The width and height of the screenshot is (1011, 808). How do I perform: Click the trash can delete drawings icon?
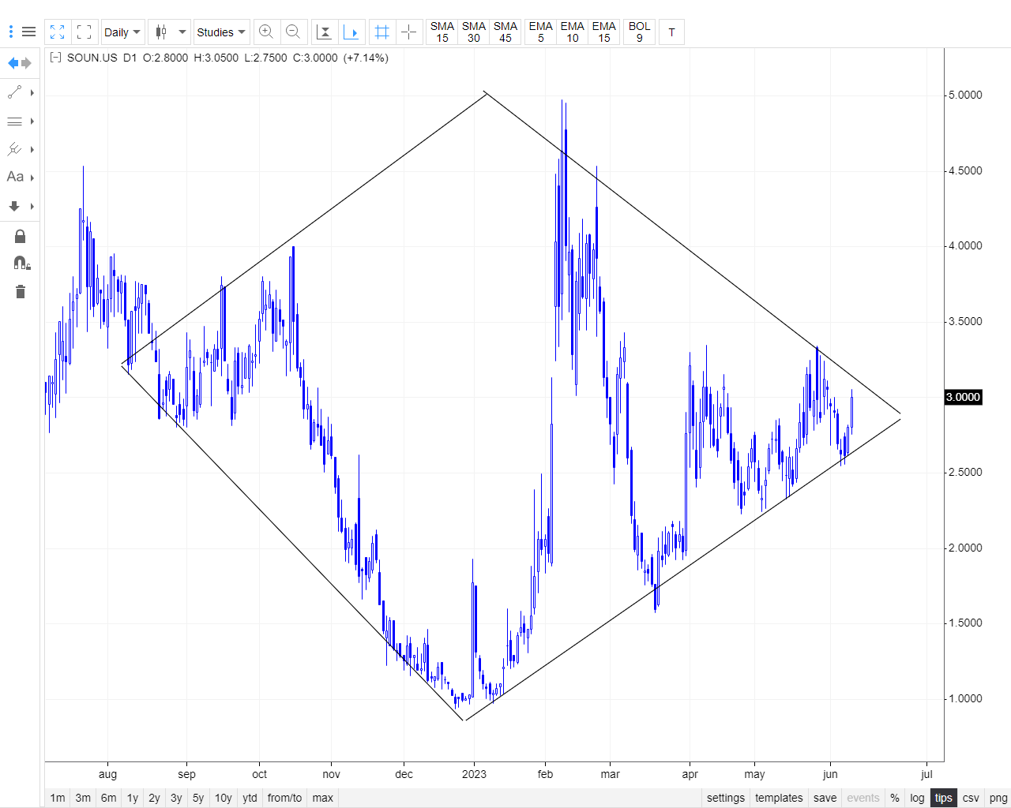point(21,292)
